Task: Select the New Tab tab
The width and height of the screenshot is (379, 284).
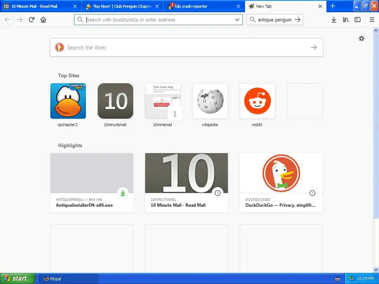Action: [x=286, y=6]
